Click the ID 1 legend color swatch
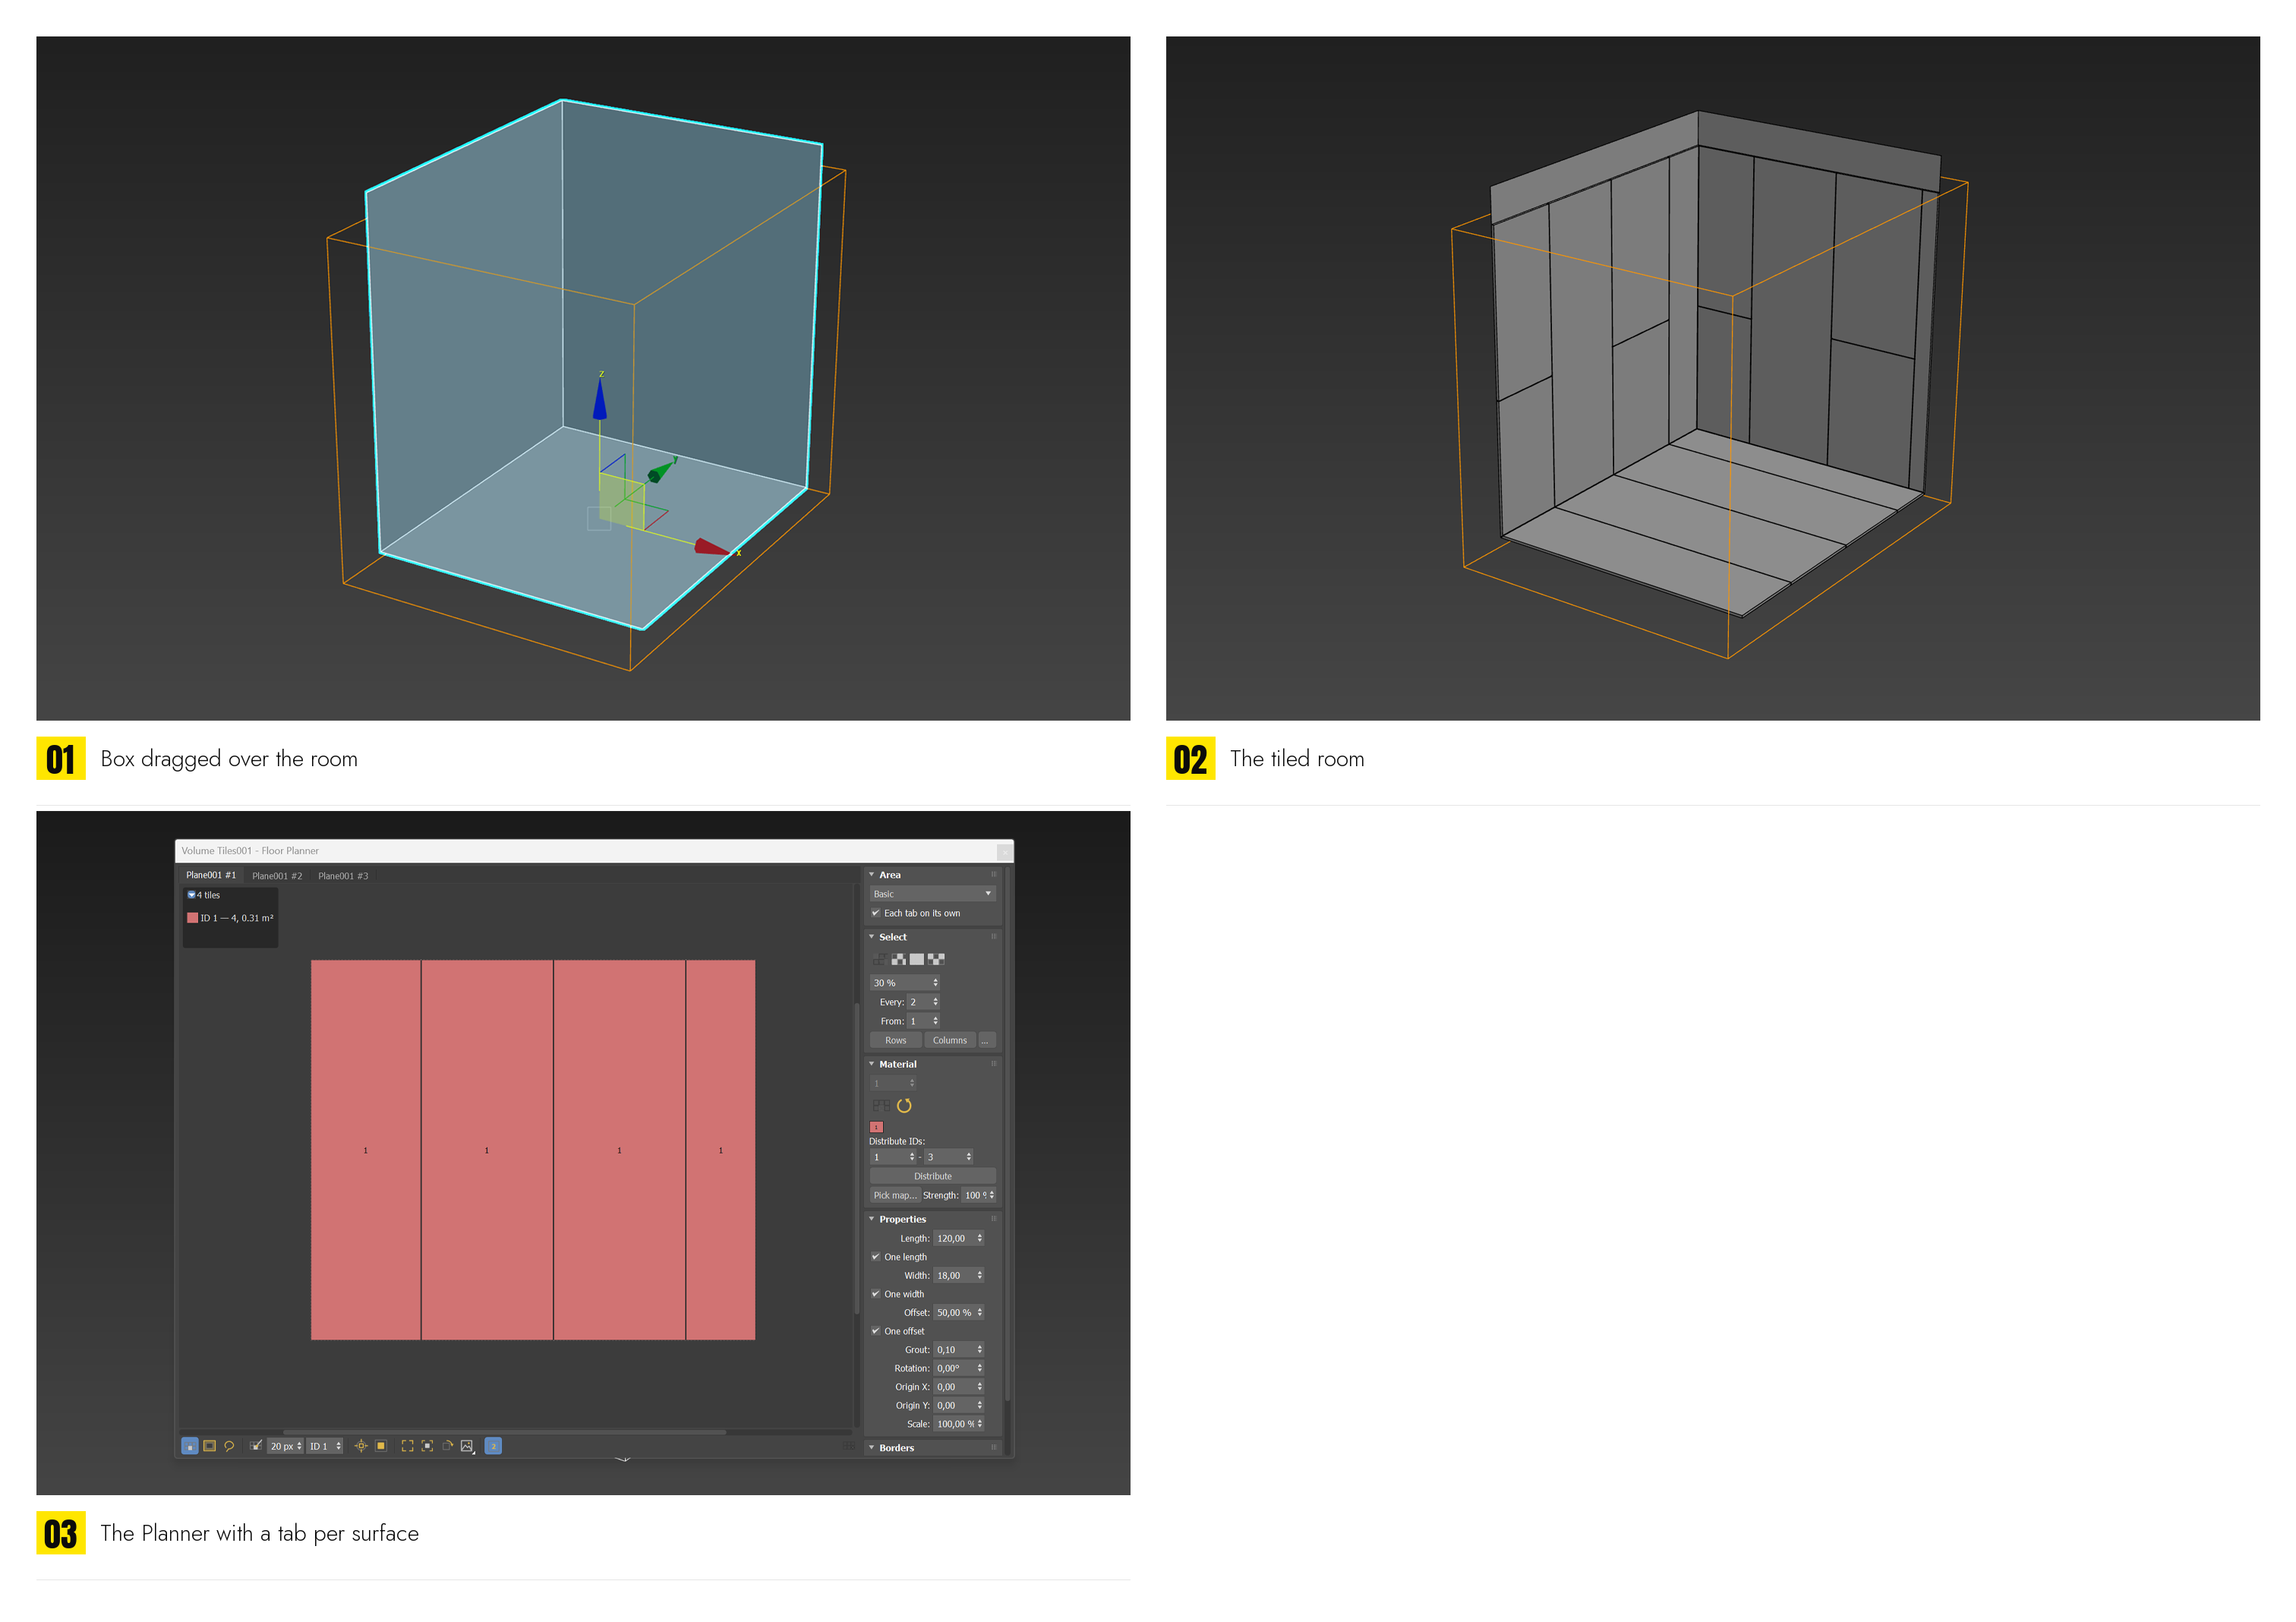Viewport: 2296px width, 1622px height. pos(192,918)
